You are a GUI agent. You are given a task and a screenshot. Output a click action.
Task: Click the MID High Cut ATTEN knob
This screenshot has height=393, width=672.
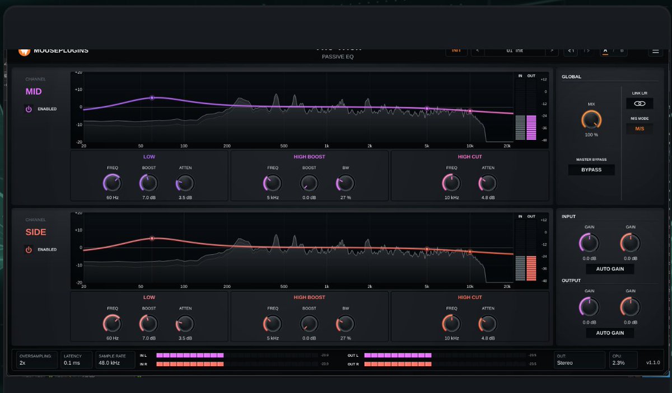click(x=488, y=182)
